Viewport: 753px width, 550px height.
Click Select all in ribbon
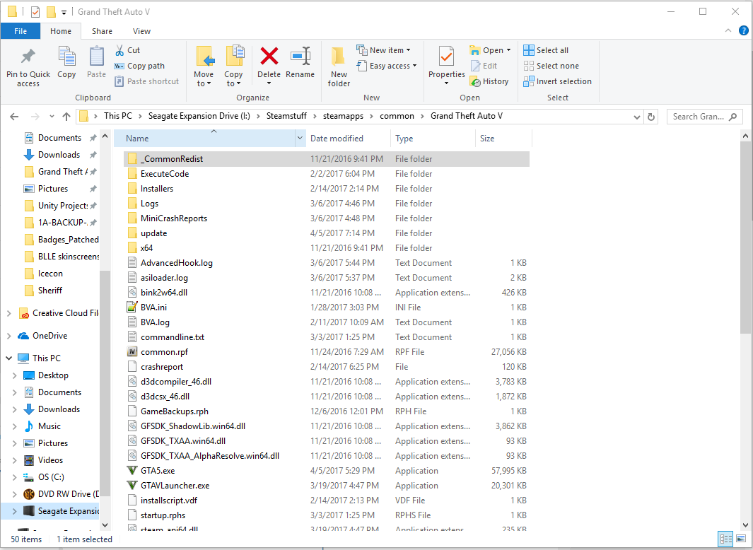[x=546, y=50]
